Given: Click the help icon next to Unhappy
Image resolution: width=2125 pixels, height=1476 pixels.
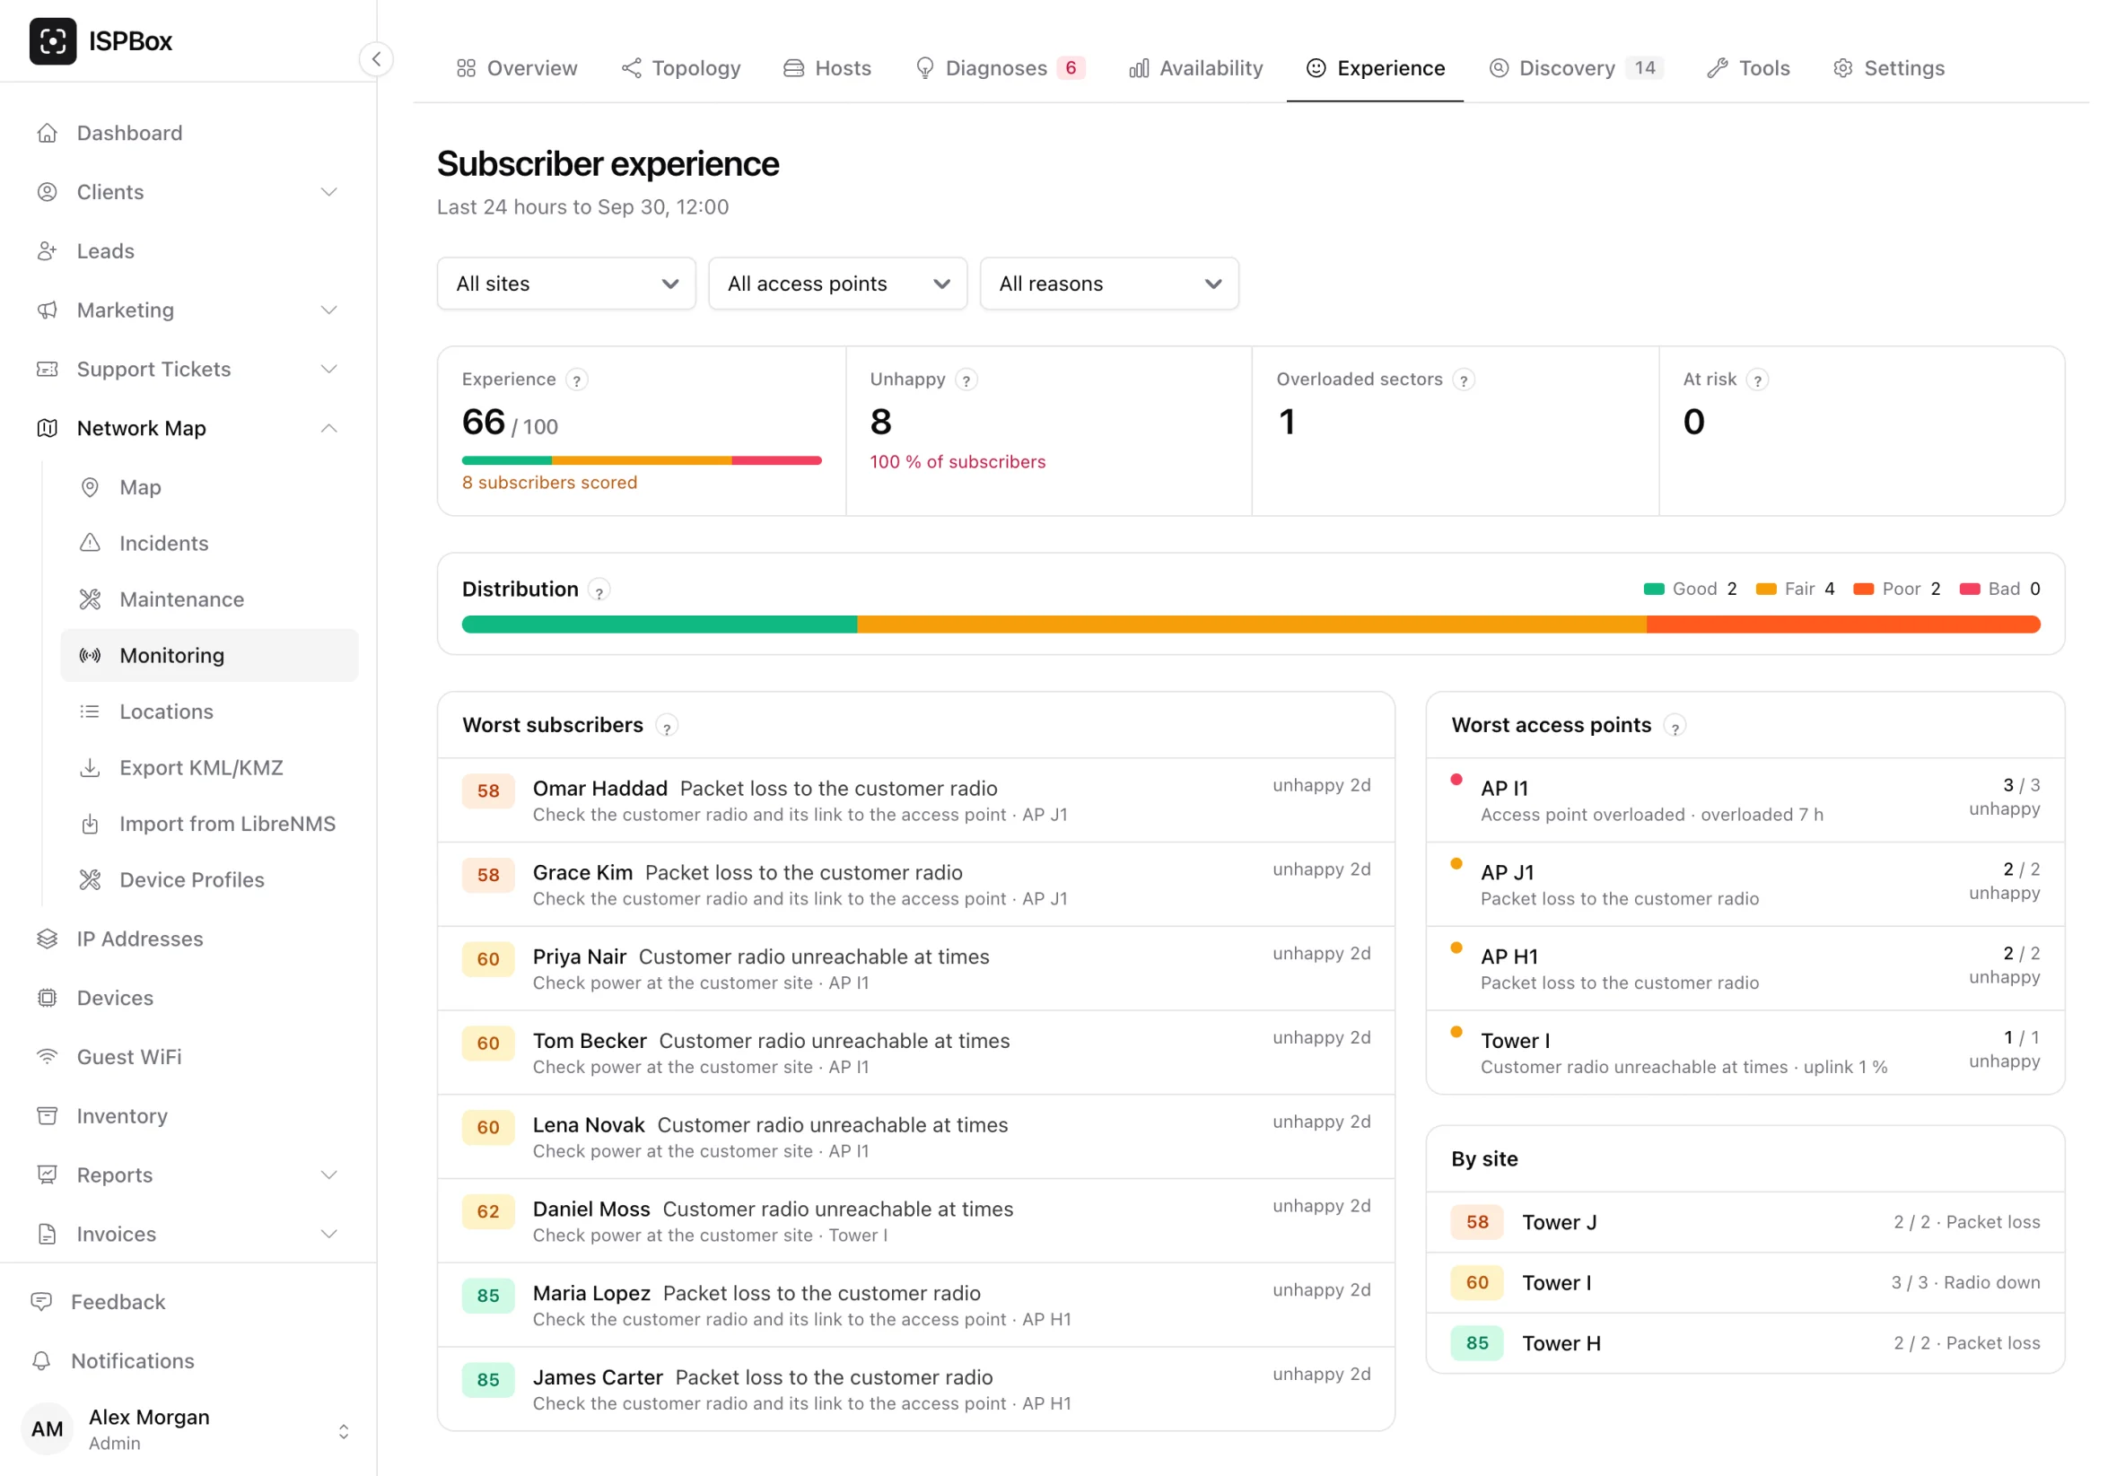Looking at the screenshot, I should 966,380.
